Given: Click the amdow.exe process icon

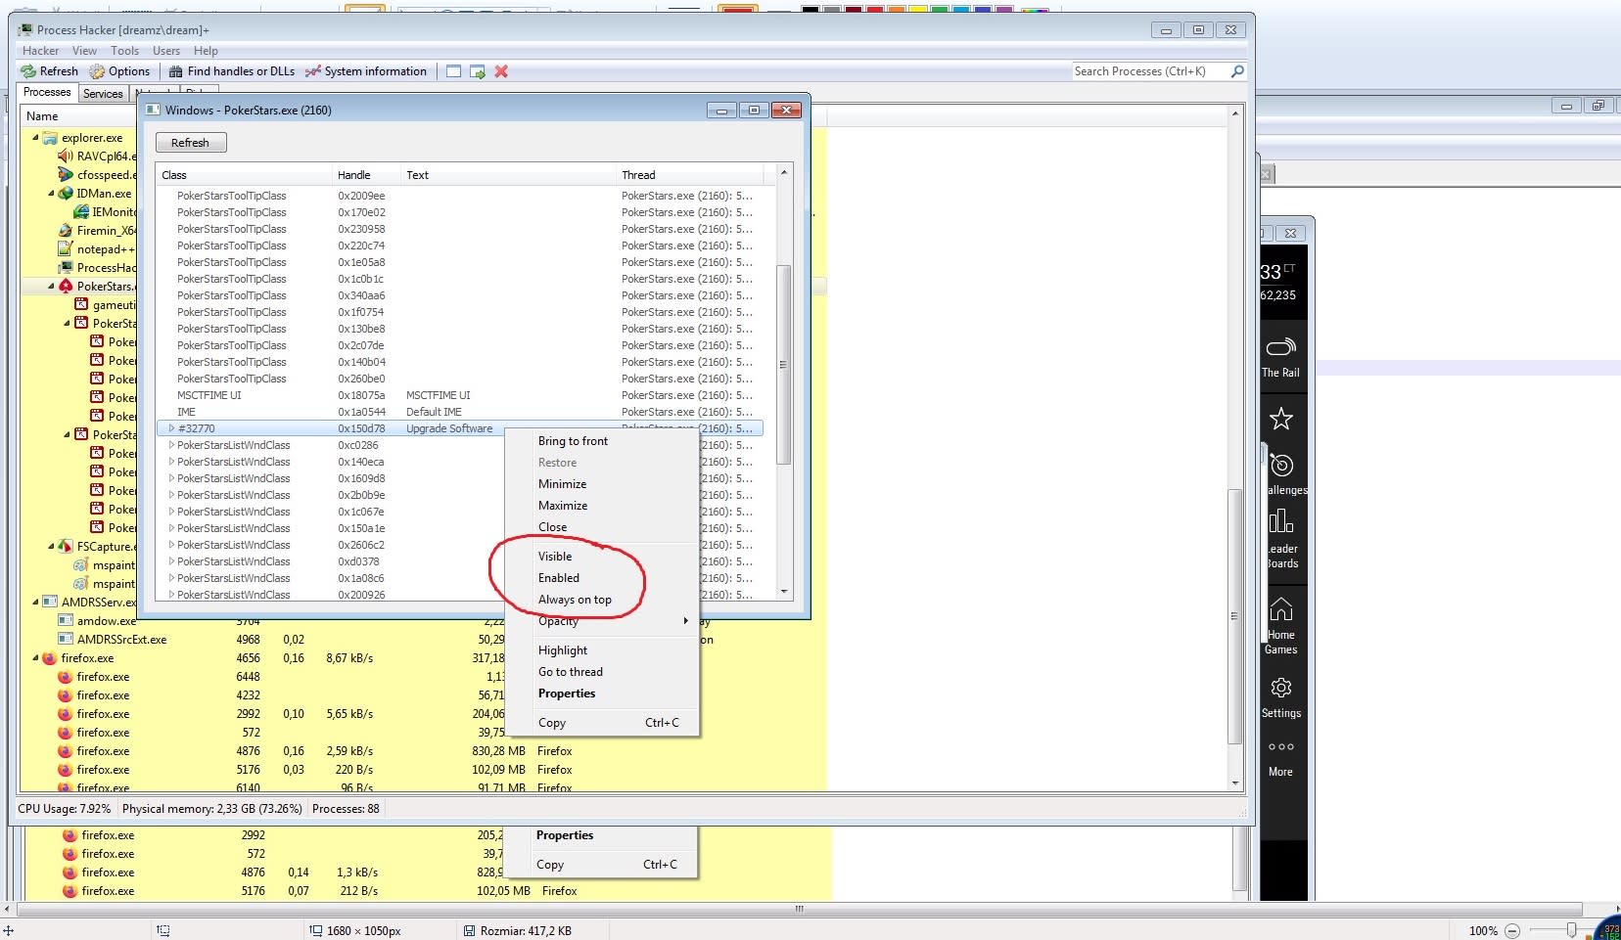Looking at the screenshot, I should pyautogui.click(x=66, y=621).
